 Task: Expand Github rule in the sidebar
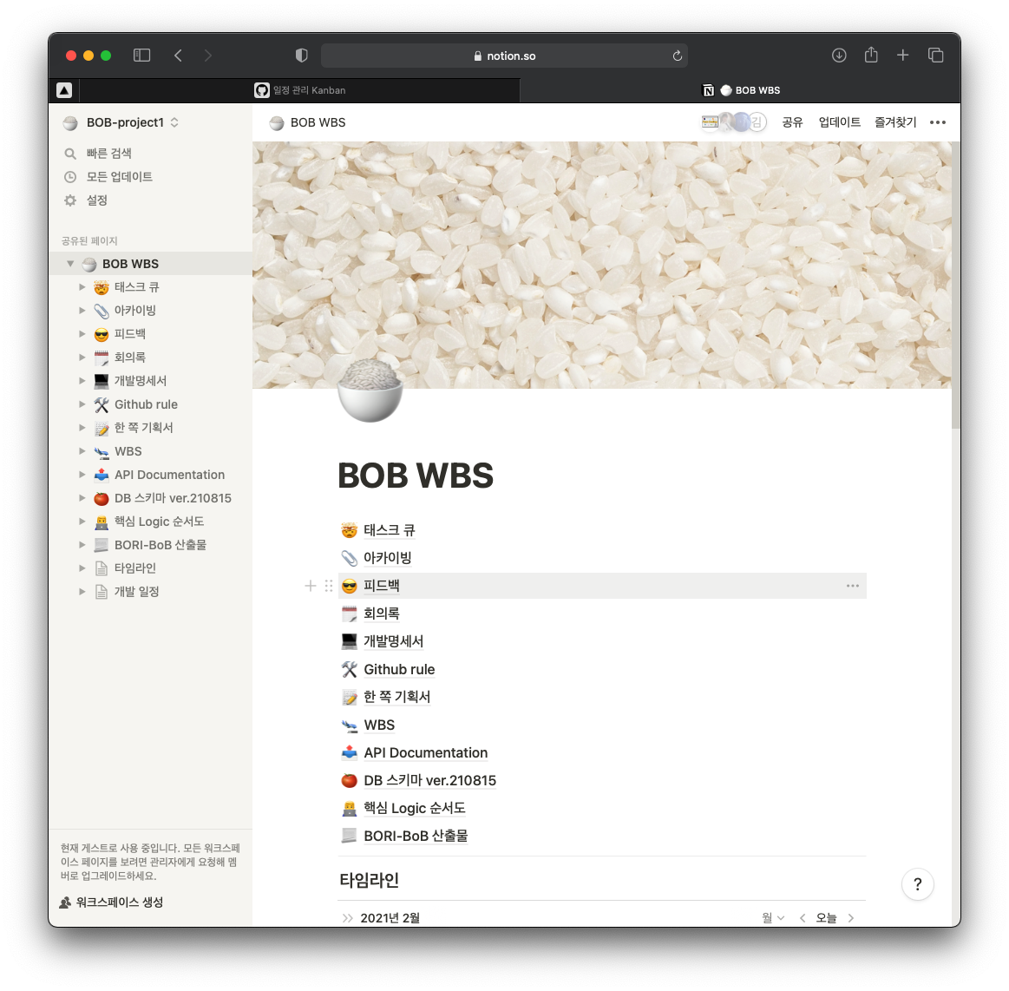tap(82, 404)
